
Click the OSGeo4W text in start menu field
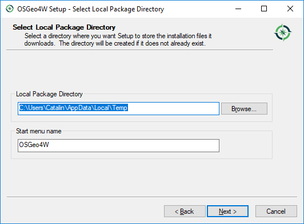coord(34,145)
